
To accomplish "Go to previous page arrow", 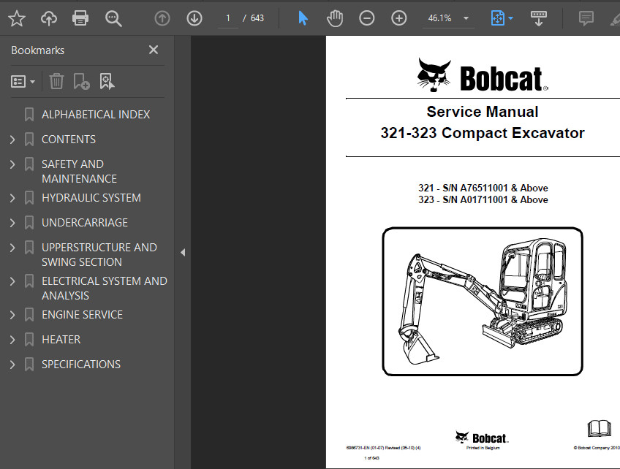I will (162, 18).
